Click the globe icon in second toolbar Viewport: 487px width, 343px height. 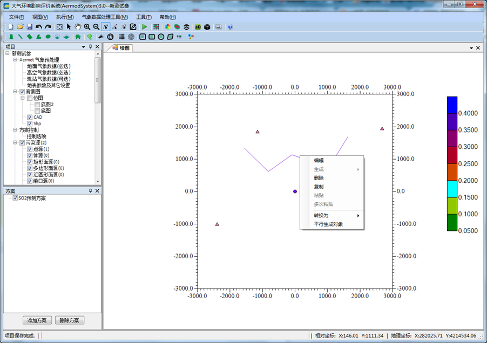[110, 37]
